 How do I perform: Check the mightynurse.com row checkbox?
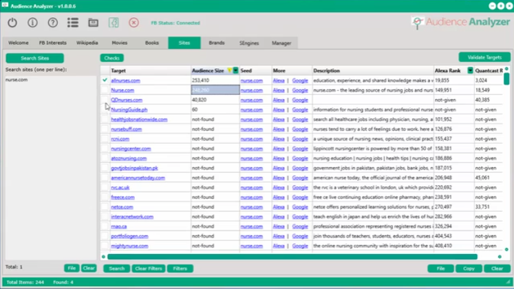point(105,246)
